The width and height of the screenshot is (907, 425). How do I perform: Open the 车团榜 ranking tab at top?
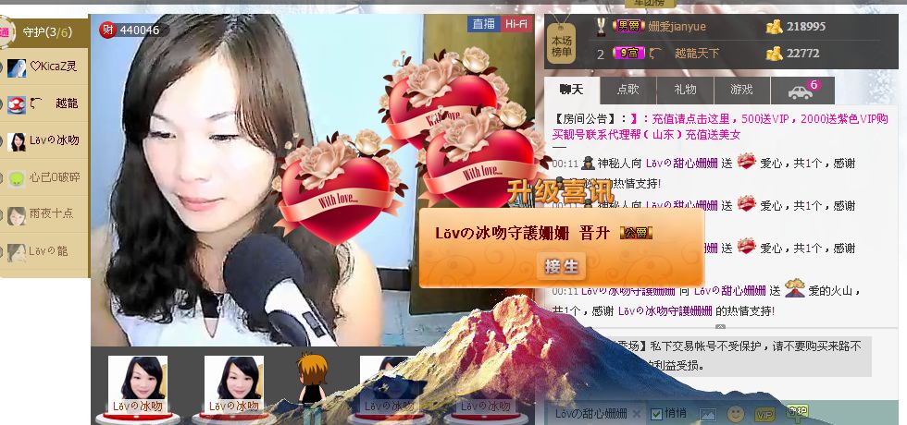pos(652,3)
